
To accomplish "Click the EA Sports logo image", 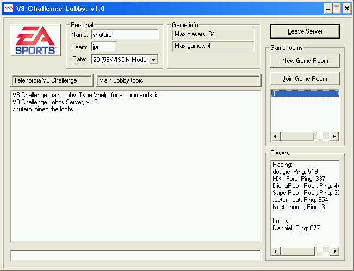I will point(35,40).
